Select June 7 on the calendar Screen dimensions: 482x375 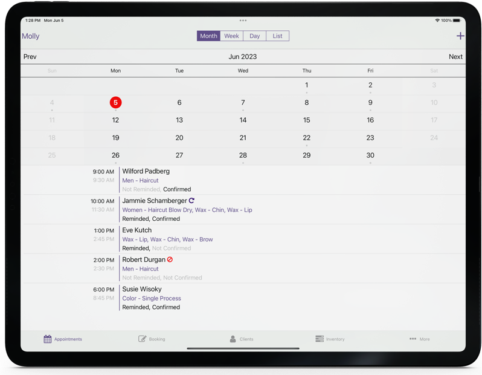pos(243,103)
